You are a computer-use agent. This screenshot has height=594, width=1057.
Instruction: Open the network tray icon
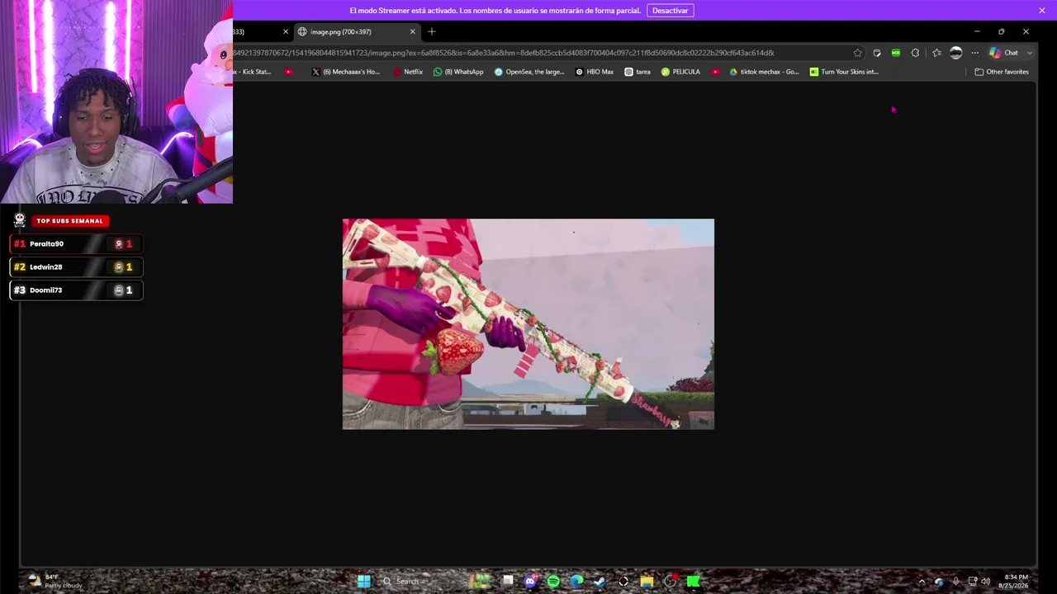click(x=973, y=582)
